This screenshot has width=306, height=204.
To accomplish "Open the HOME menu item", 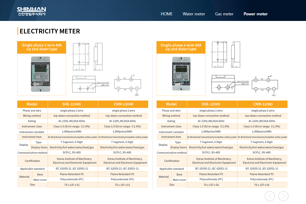I will 167,14.
